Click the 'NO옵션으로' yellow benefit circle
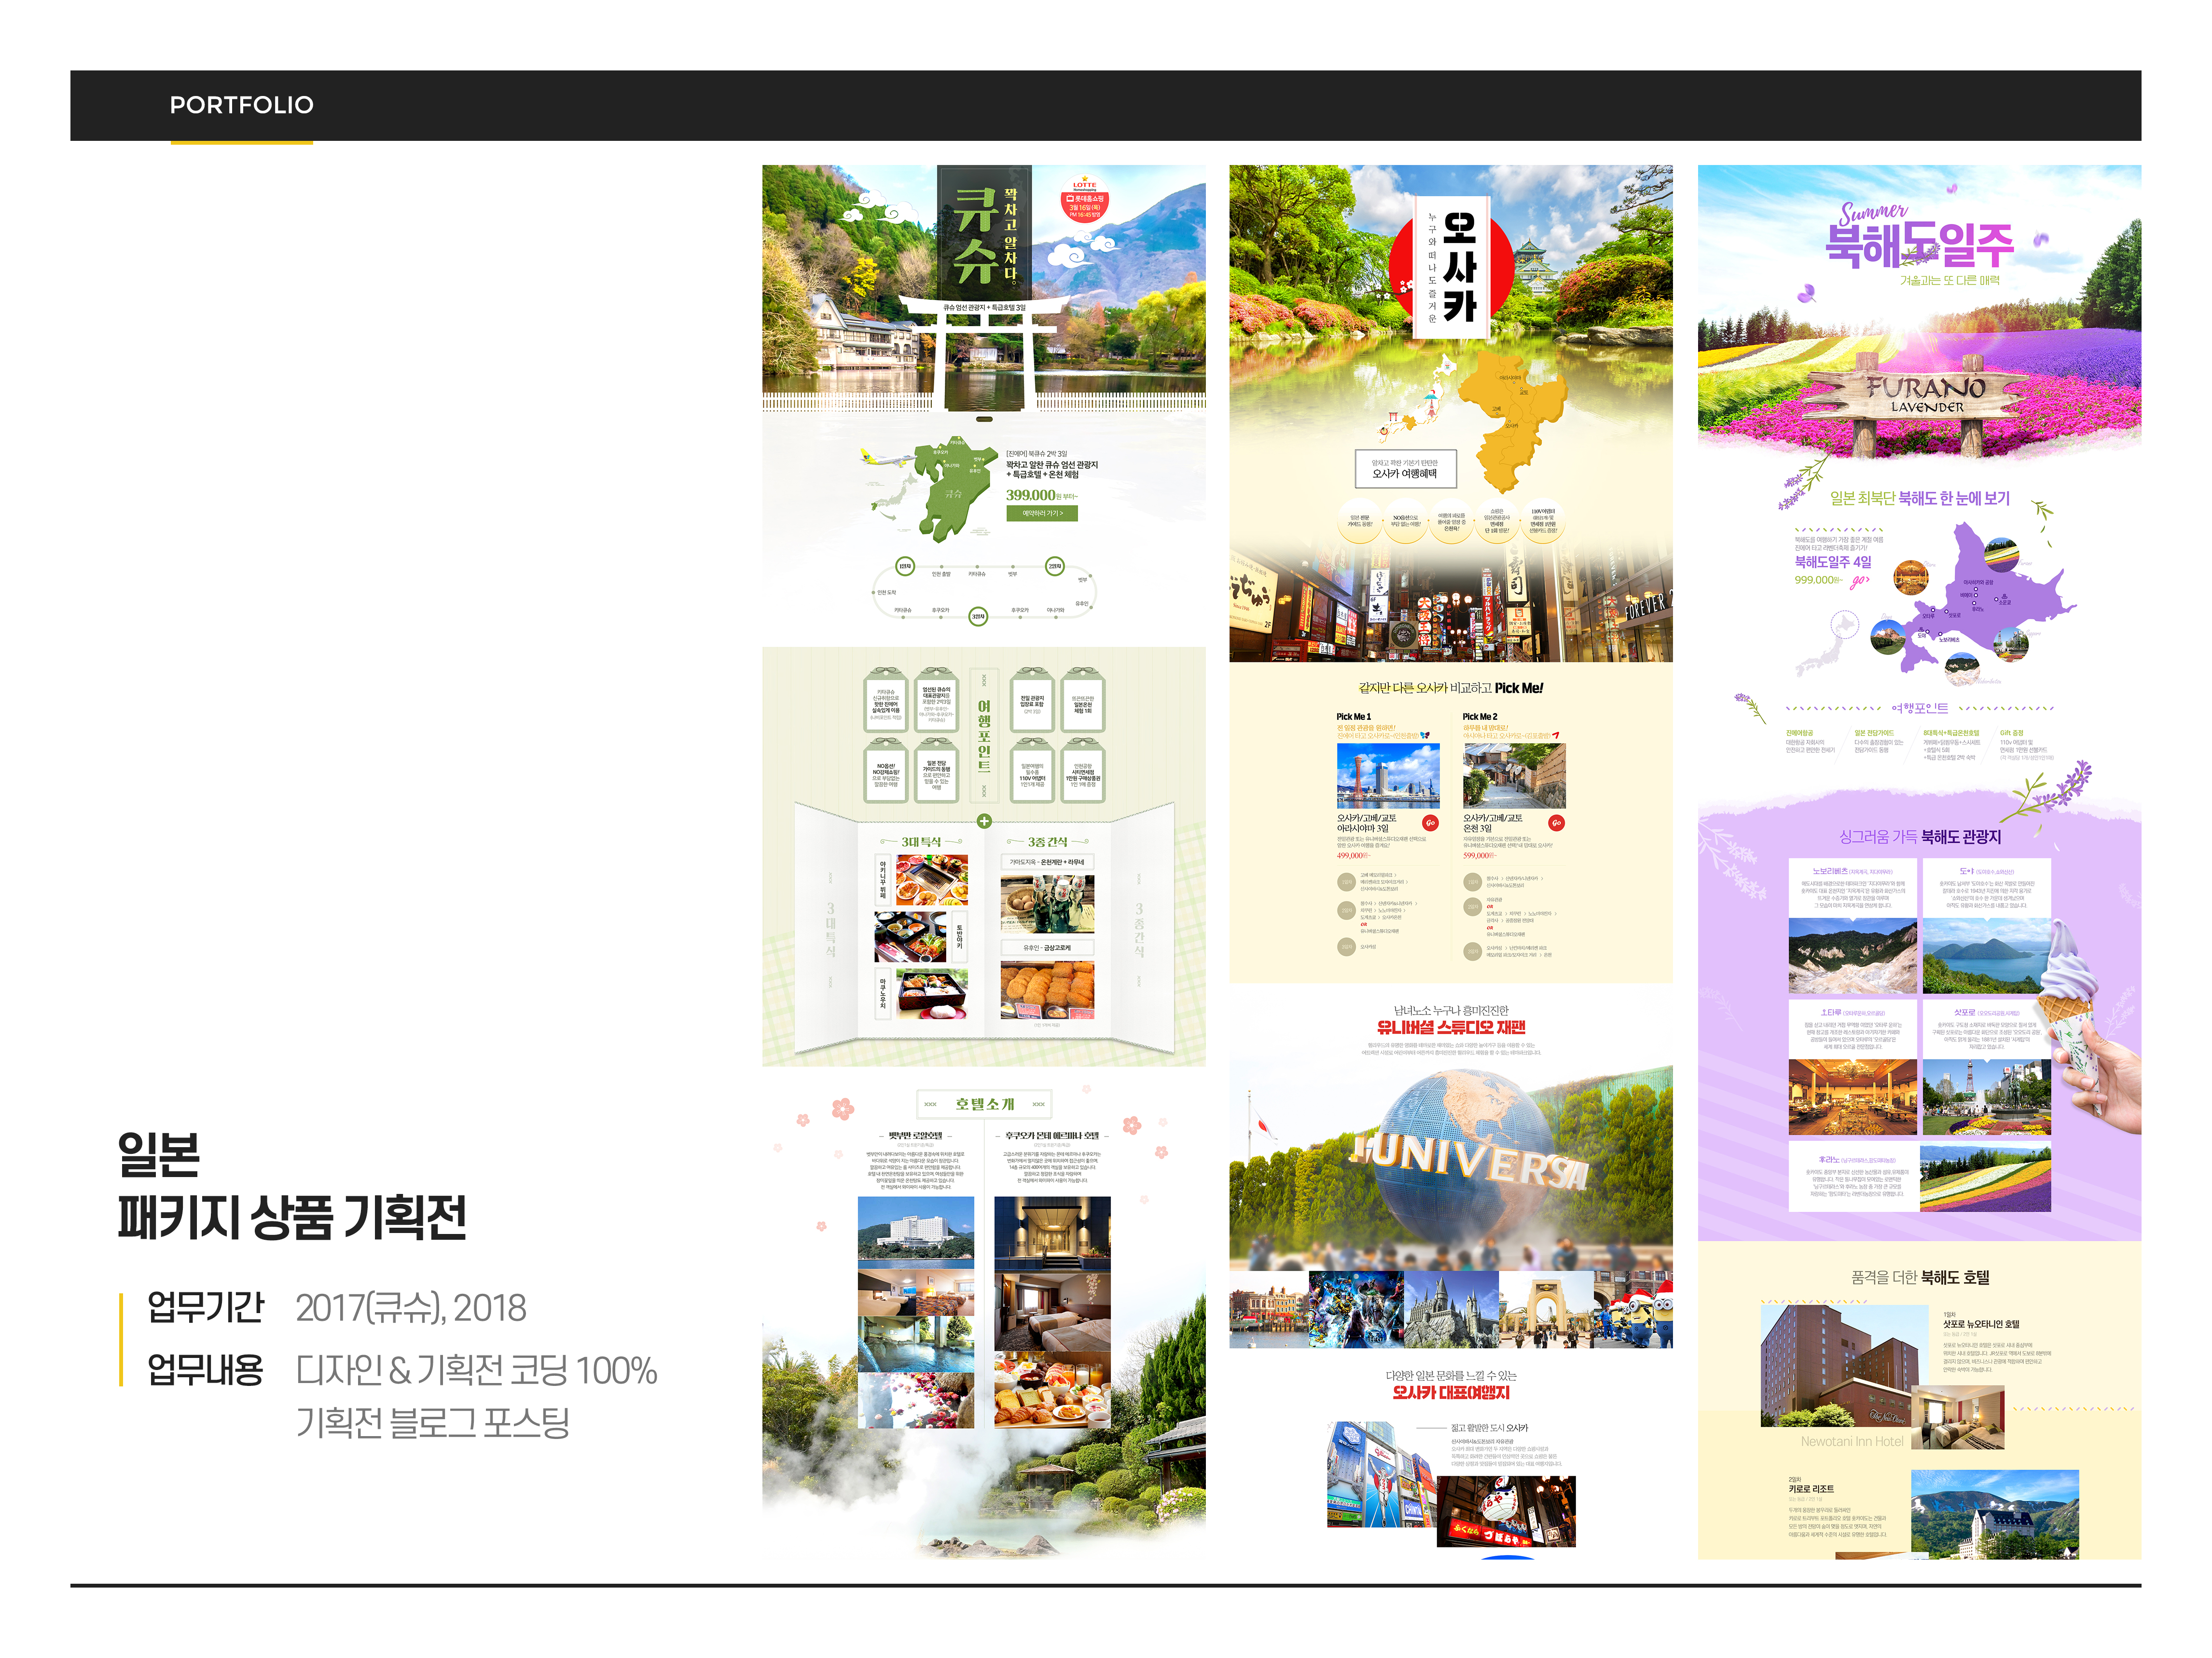Screen dimensions: 2212x1658 [1405, 521]
